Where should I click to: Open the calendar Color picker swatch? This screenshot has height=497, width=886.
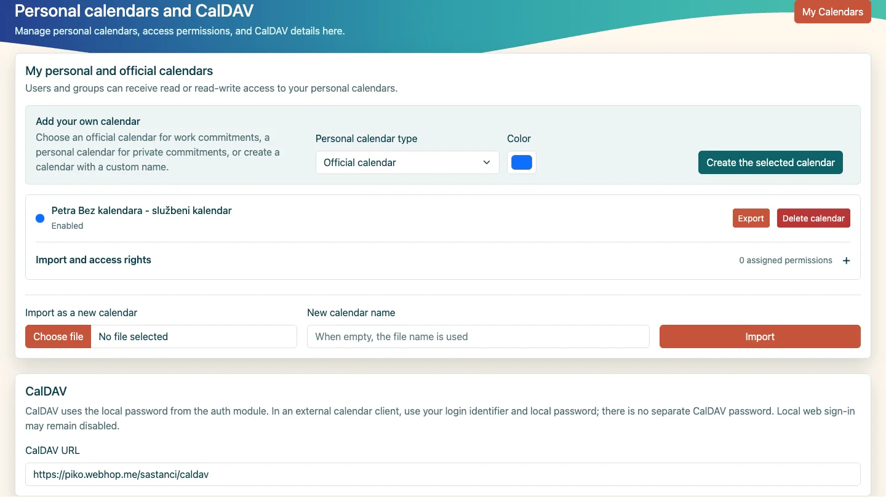(x=522, y=162)
